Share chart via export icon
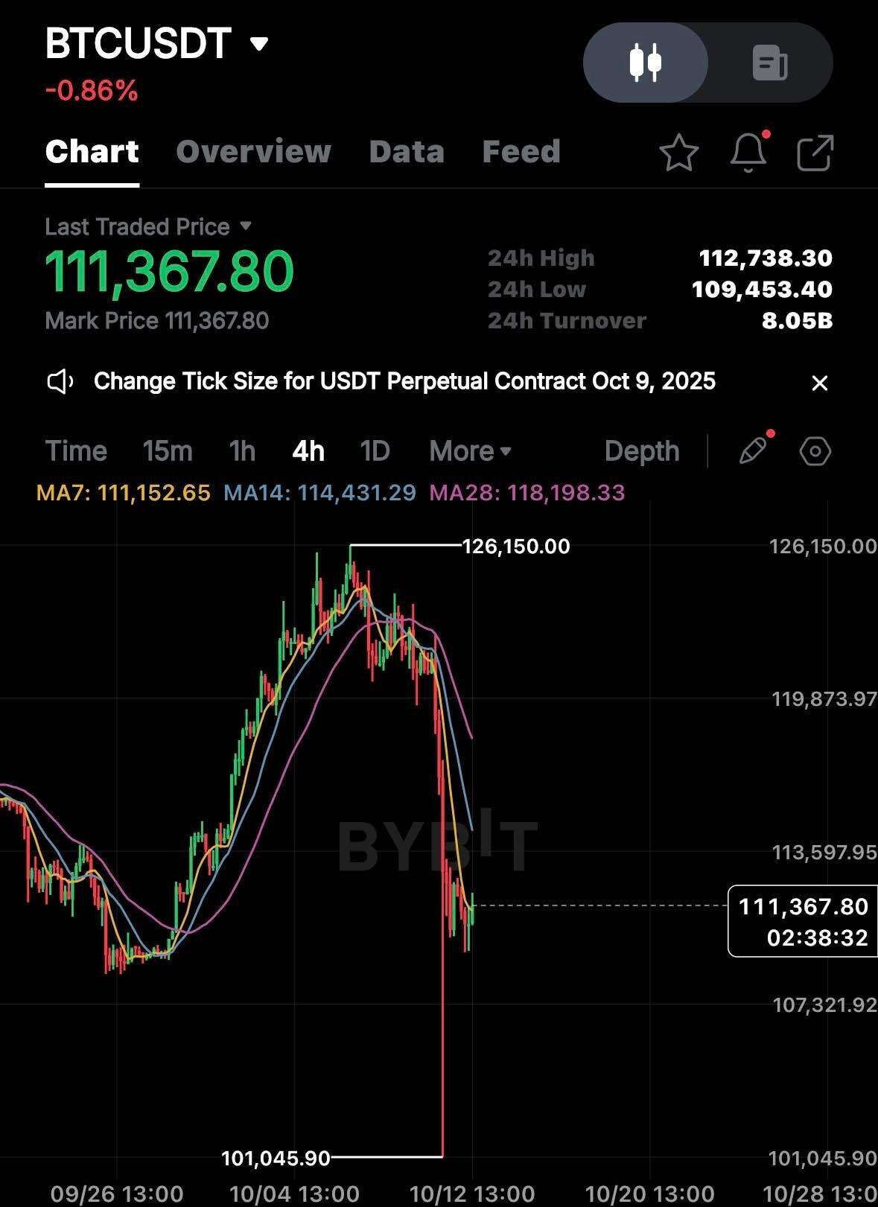Viewport: 878px width, 1207px height. [x=815, y=153]
